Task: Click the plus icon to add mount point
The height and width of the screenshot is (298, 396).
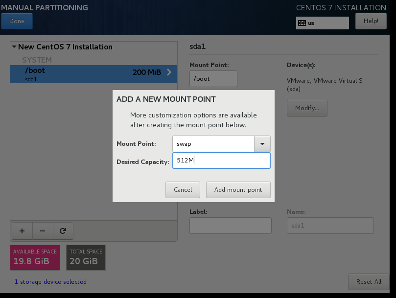Action: 22,231
